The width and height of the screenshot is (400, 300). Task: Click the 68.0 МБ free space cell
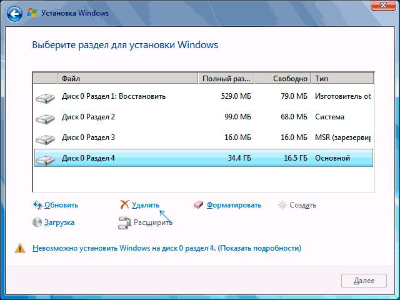click(294, 117)
